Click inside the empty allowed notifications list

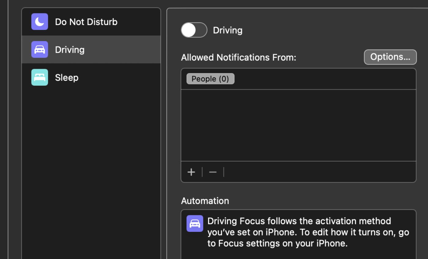(298, 125)
